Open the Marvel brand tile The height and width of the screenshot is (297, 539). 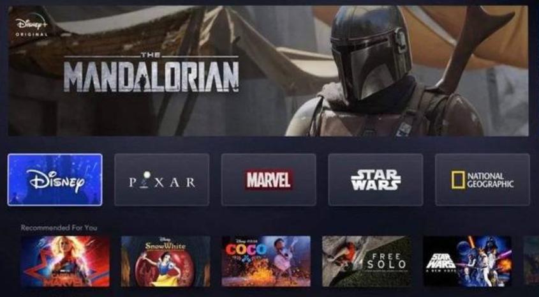269,179
